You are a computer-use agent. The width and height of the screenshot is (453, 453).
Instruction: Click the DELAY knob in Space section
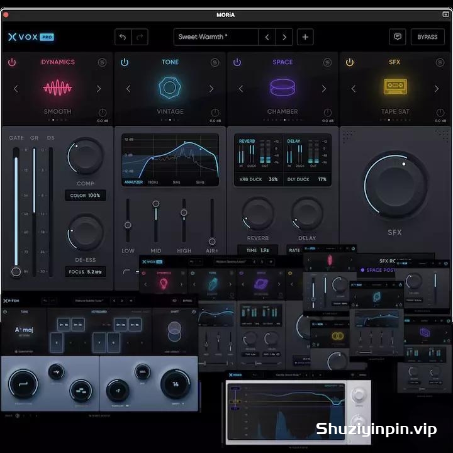pos(307,213)
